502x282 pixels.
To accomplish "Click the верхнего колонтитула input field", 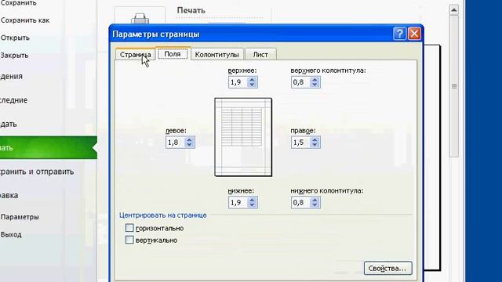I will [x=300, y=82].
